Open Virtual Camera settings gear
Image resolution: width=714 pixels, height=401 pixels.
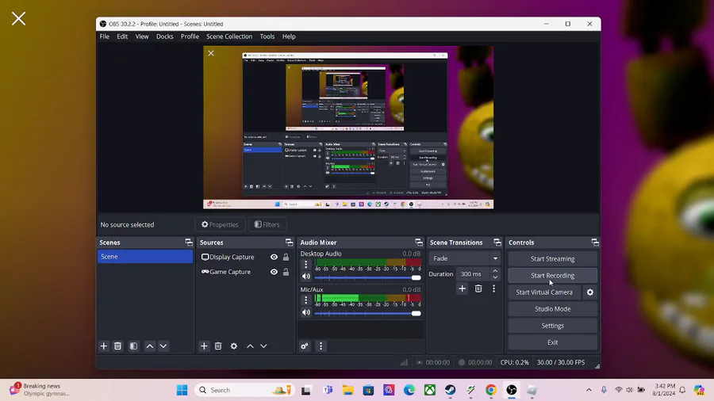click(590, 292)
